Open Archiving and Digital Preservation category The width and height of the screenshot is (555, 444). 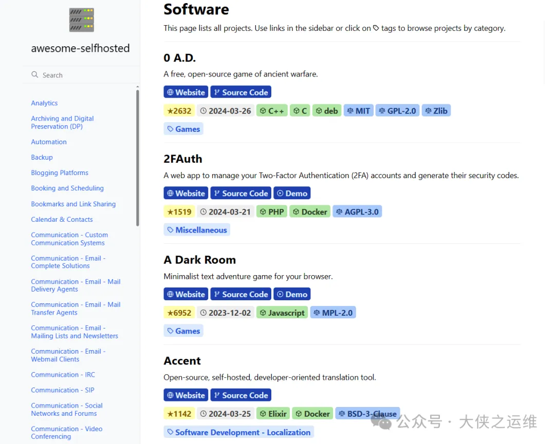pos(62,122)
